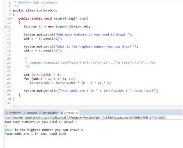
Task: Click the editor horizontal scrollbar left arrow
Action: point(14,107)
